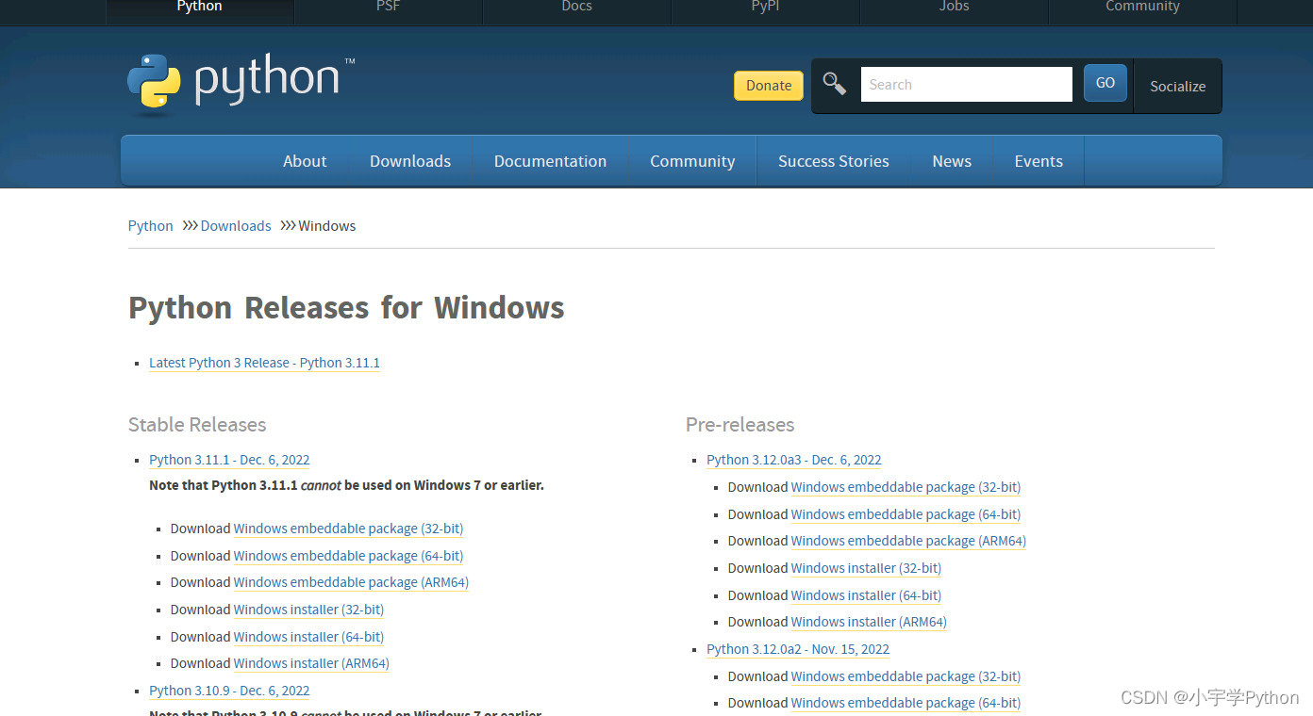Open the Events menu
This screenshot has width=1313, height=716.
1039,161
